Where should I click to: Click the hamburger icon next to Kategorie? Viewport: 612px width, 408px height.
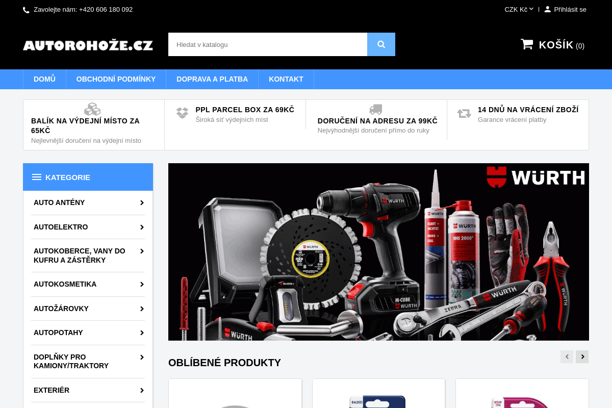(37, 177)
